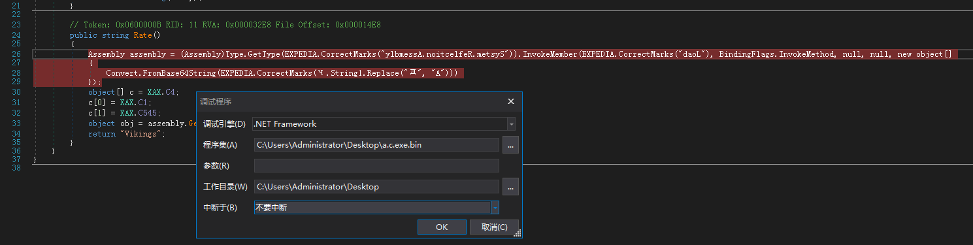Click Convert.FromBase64String on line 28
Viewport: 973px width, 245px height.
pos(161,73)
